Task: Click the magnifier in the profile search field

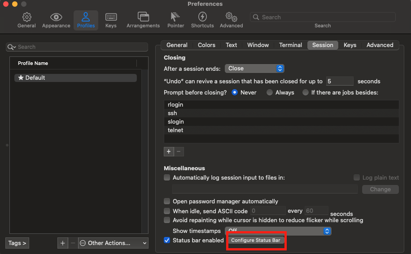Action: [12, 47]
